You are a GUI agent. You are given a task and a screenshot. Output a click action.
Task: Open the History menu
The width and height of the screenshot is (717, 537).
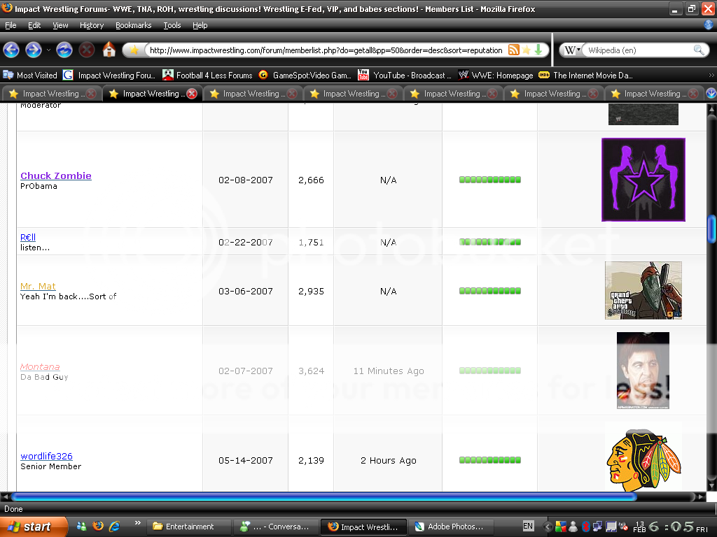[x=92, y=25]
